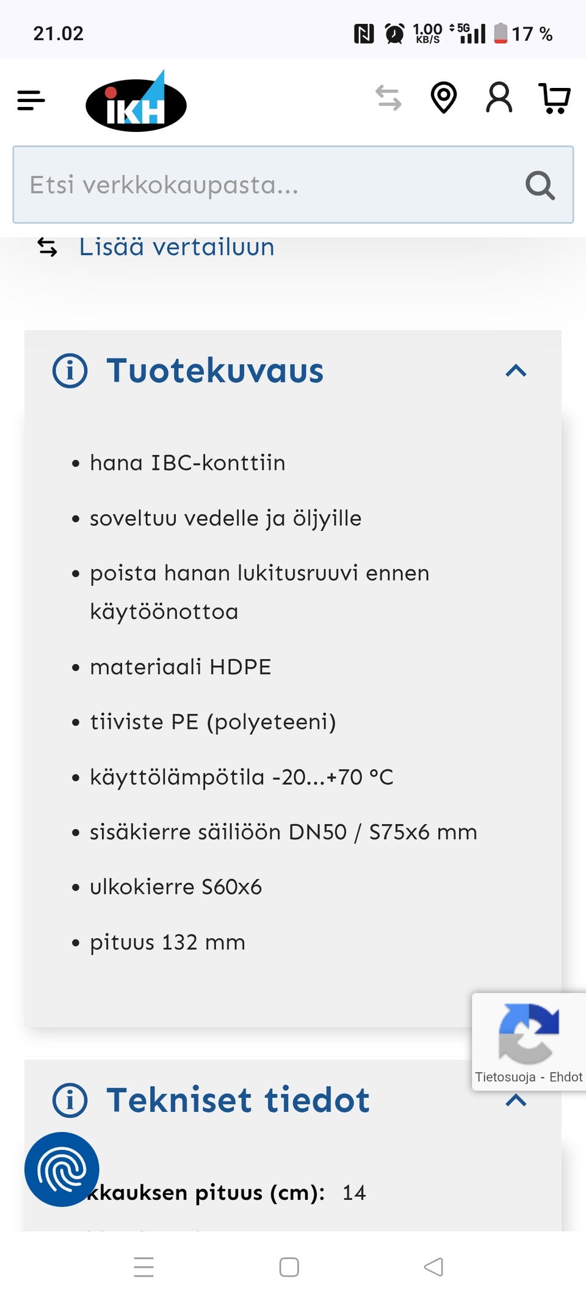The height and width of the screenshot is (1303, 586).
Task: Open the Ehdot terms link
Action: point(566,1077)
